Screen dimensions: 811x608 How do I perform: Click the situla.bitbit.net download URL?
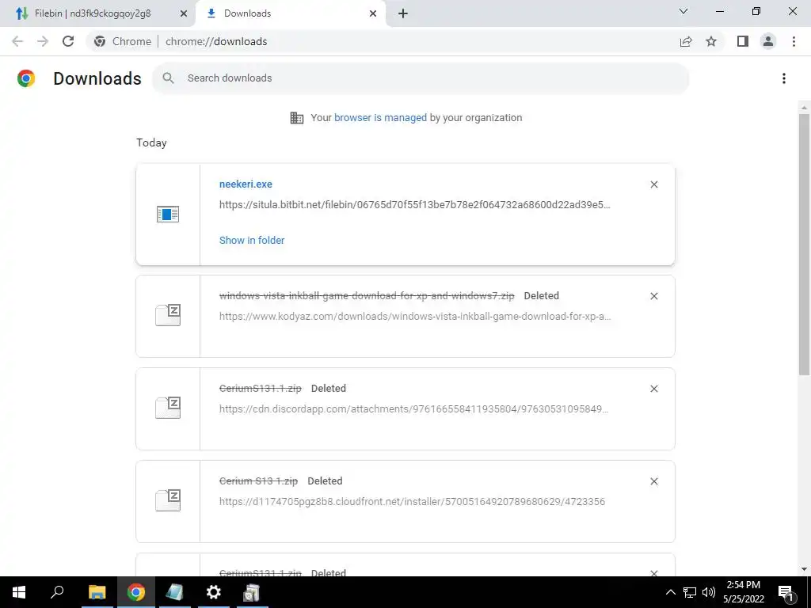[x=415, y=205]
